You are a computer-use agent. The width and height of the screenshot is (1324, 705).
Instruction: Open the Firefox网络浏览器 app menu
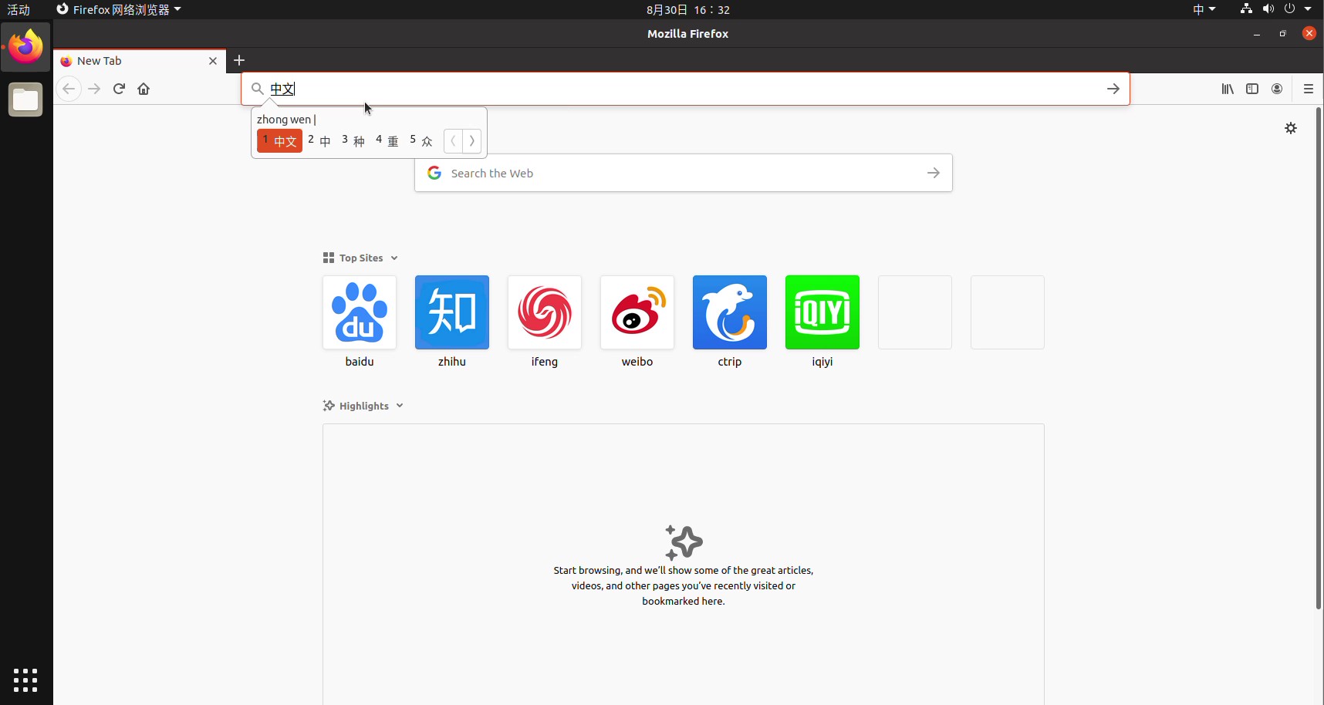coord(119,9)
